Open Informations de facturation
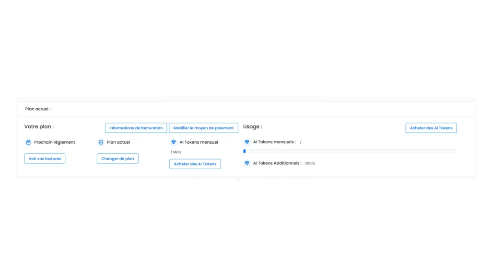This screenshot has width=491, height=276. coord(136,128)
